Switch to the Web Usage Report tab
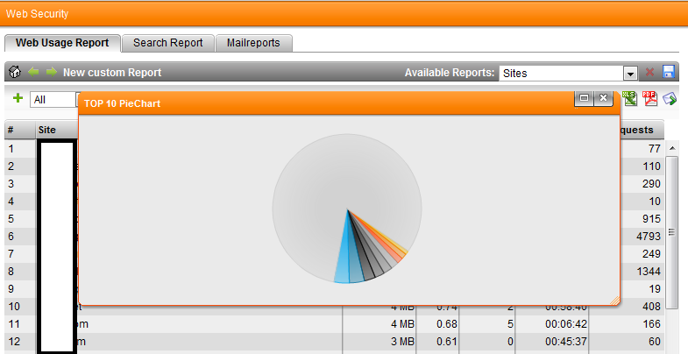The image size is (688, 354). (62, 43)
